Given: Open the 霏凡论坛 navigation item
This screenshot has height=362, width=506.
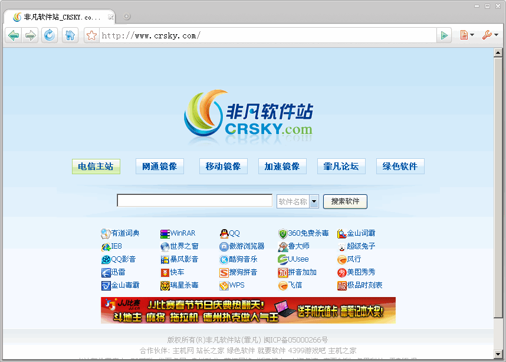Looking at the screenshot, I should pos(341,166).
